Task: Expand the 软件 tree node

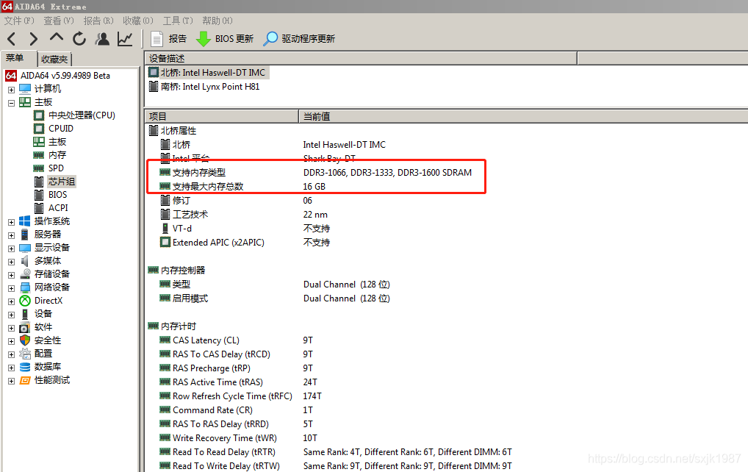Action: click(x=12, y=329)
